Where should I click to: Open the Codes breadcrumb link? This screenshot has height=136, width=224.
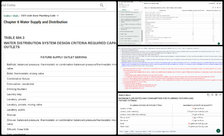(x=7, y=16)
